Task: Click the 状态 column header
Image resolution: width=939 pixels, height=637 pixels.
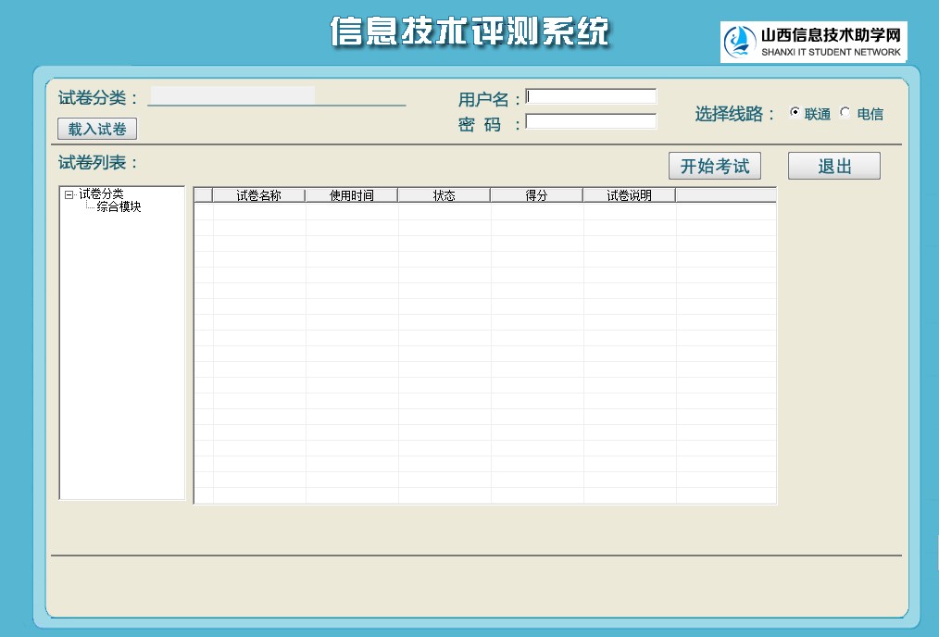Action: pyautogui.click(x=444, y=195)
